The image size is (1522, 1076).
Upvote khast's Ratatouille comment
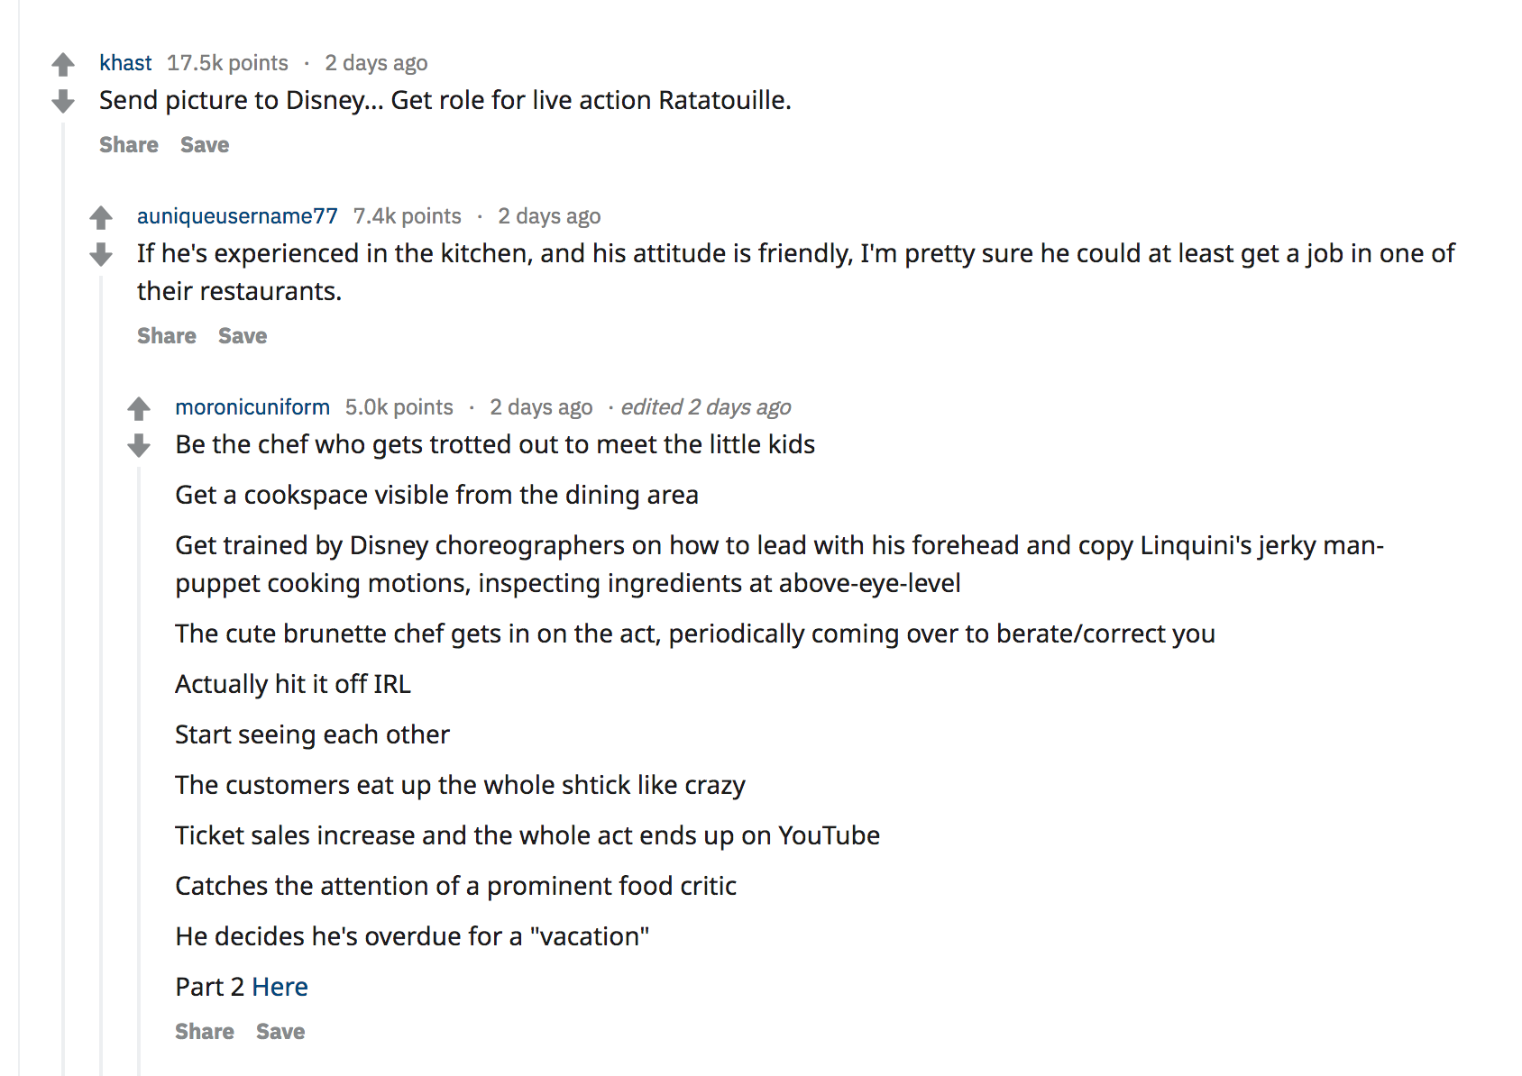click(63, 64)
